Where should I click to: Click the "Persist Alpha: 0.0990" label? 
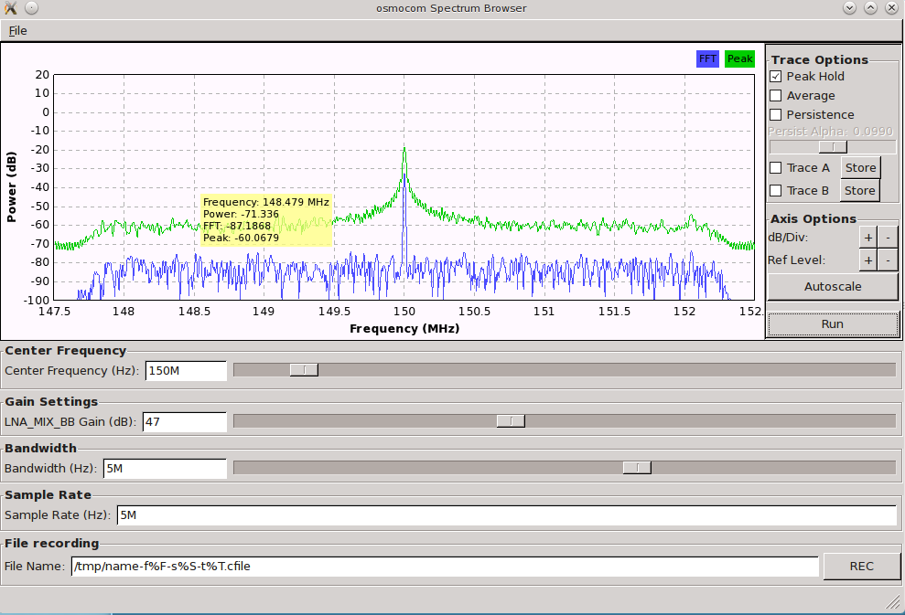click(x=830, y=132)
